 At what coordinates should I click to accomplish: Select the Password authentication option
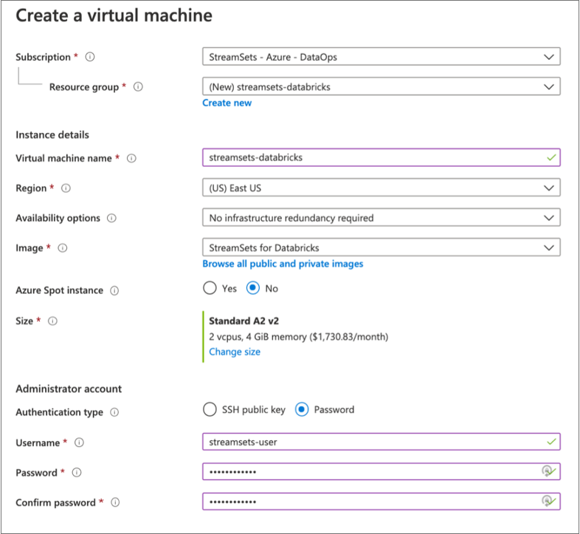coord(302,409)
